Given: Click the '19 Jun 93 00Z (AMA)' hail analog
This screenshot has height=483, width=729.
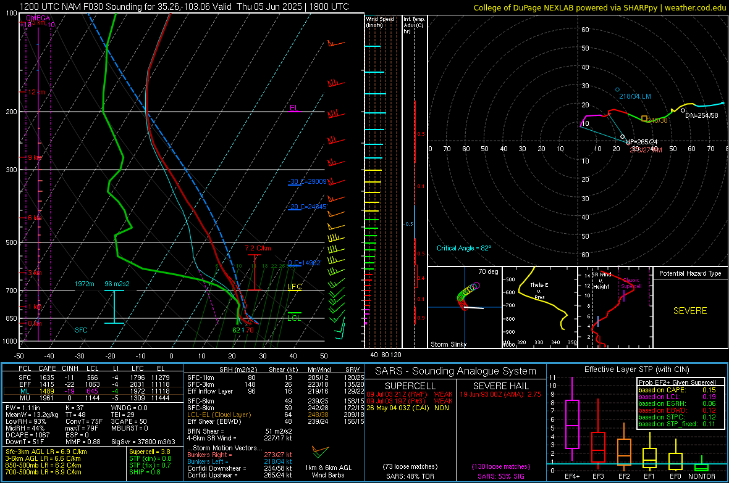Looking at the screenshot, I should coord(493,394).
